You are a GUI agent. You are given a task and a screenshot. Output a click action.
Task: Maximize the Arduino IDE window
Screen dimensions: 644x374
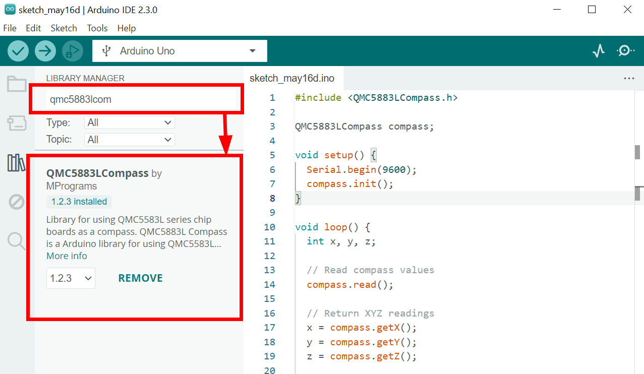tap(592, 10)
